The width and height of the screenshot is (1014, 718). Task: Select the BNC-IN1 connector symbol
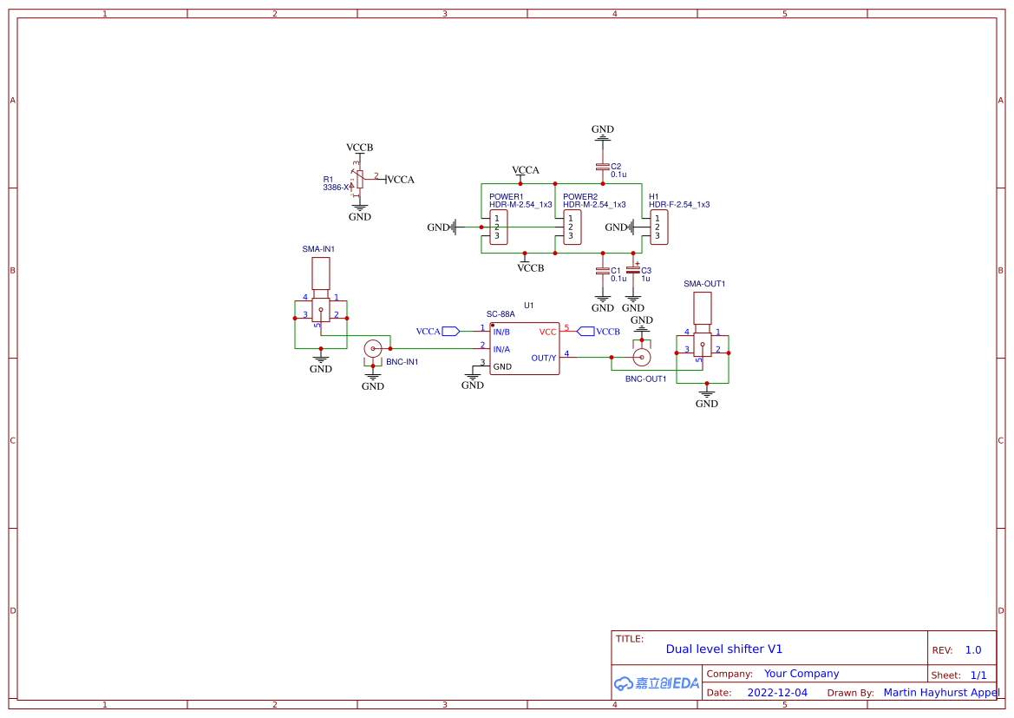pos(373,350)
